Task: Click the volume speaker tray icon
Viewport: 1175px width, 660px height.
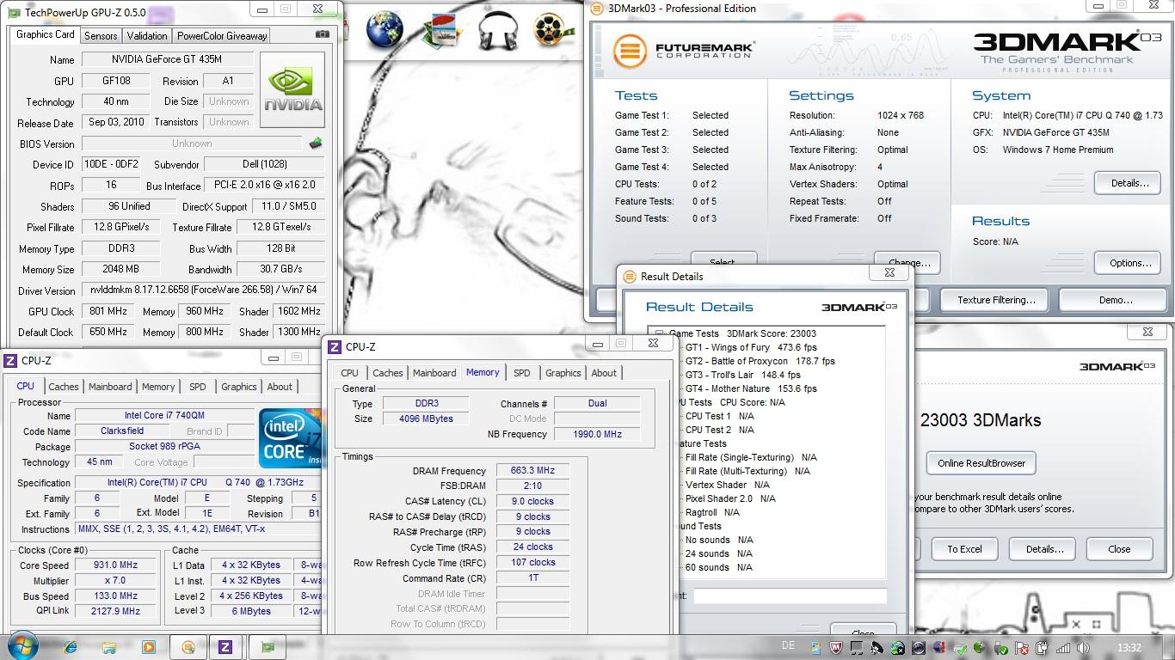Action: coord(1083,648)
